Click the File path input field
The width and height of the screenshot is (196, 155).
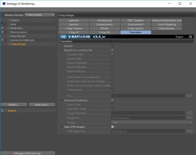pyautogui.click(x=148, y=96)
